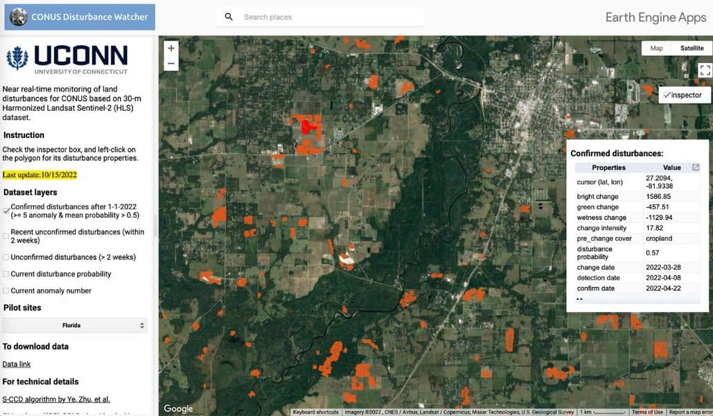Viewport: 713px width, 416px height.
Task: Open the Data link
Action: tap(17, 364)
